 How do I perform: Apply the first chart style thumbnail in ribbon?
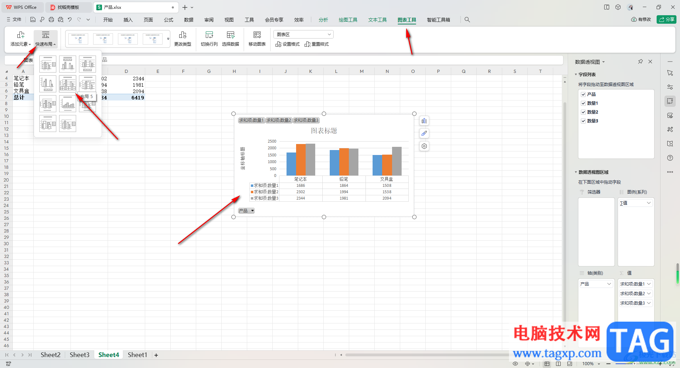click(78, 39)
